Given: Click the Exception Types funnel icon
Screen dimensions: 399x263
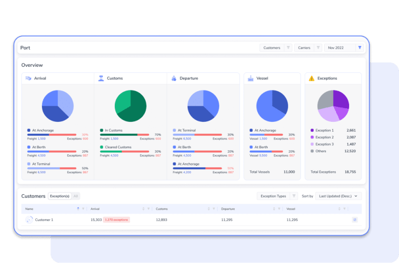Looking at the screenshot, I should point(294,196).
